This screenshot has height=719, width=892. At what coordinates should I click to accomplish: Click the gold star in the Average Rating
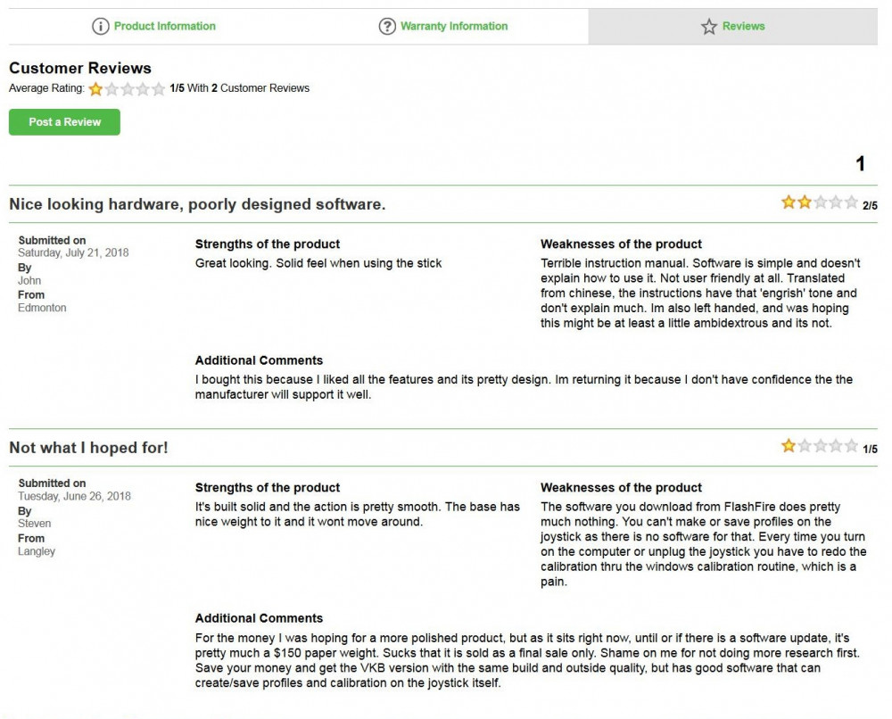pyautogui.click(x=95, y=89)
